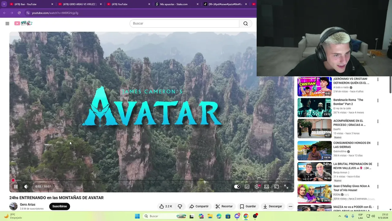This screenshot has height=221, width=392.
Task: Select the youtube.com URL in address bar
Action: pyautogui.click(x=55, y=13)
